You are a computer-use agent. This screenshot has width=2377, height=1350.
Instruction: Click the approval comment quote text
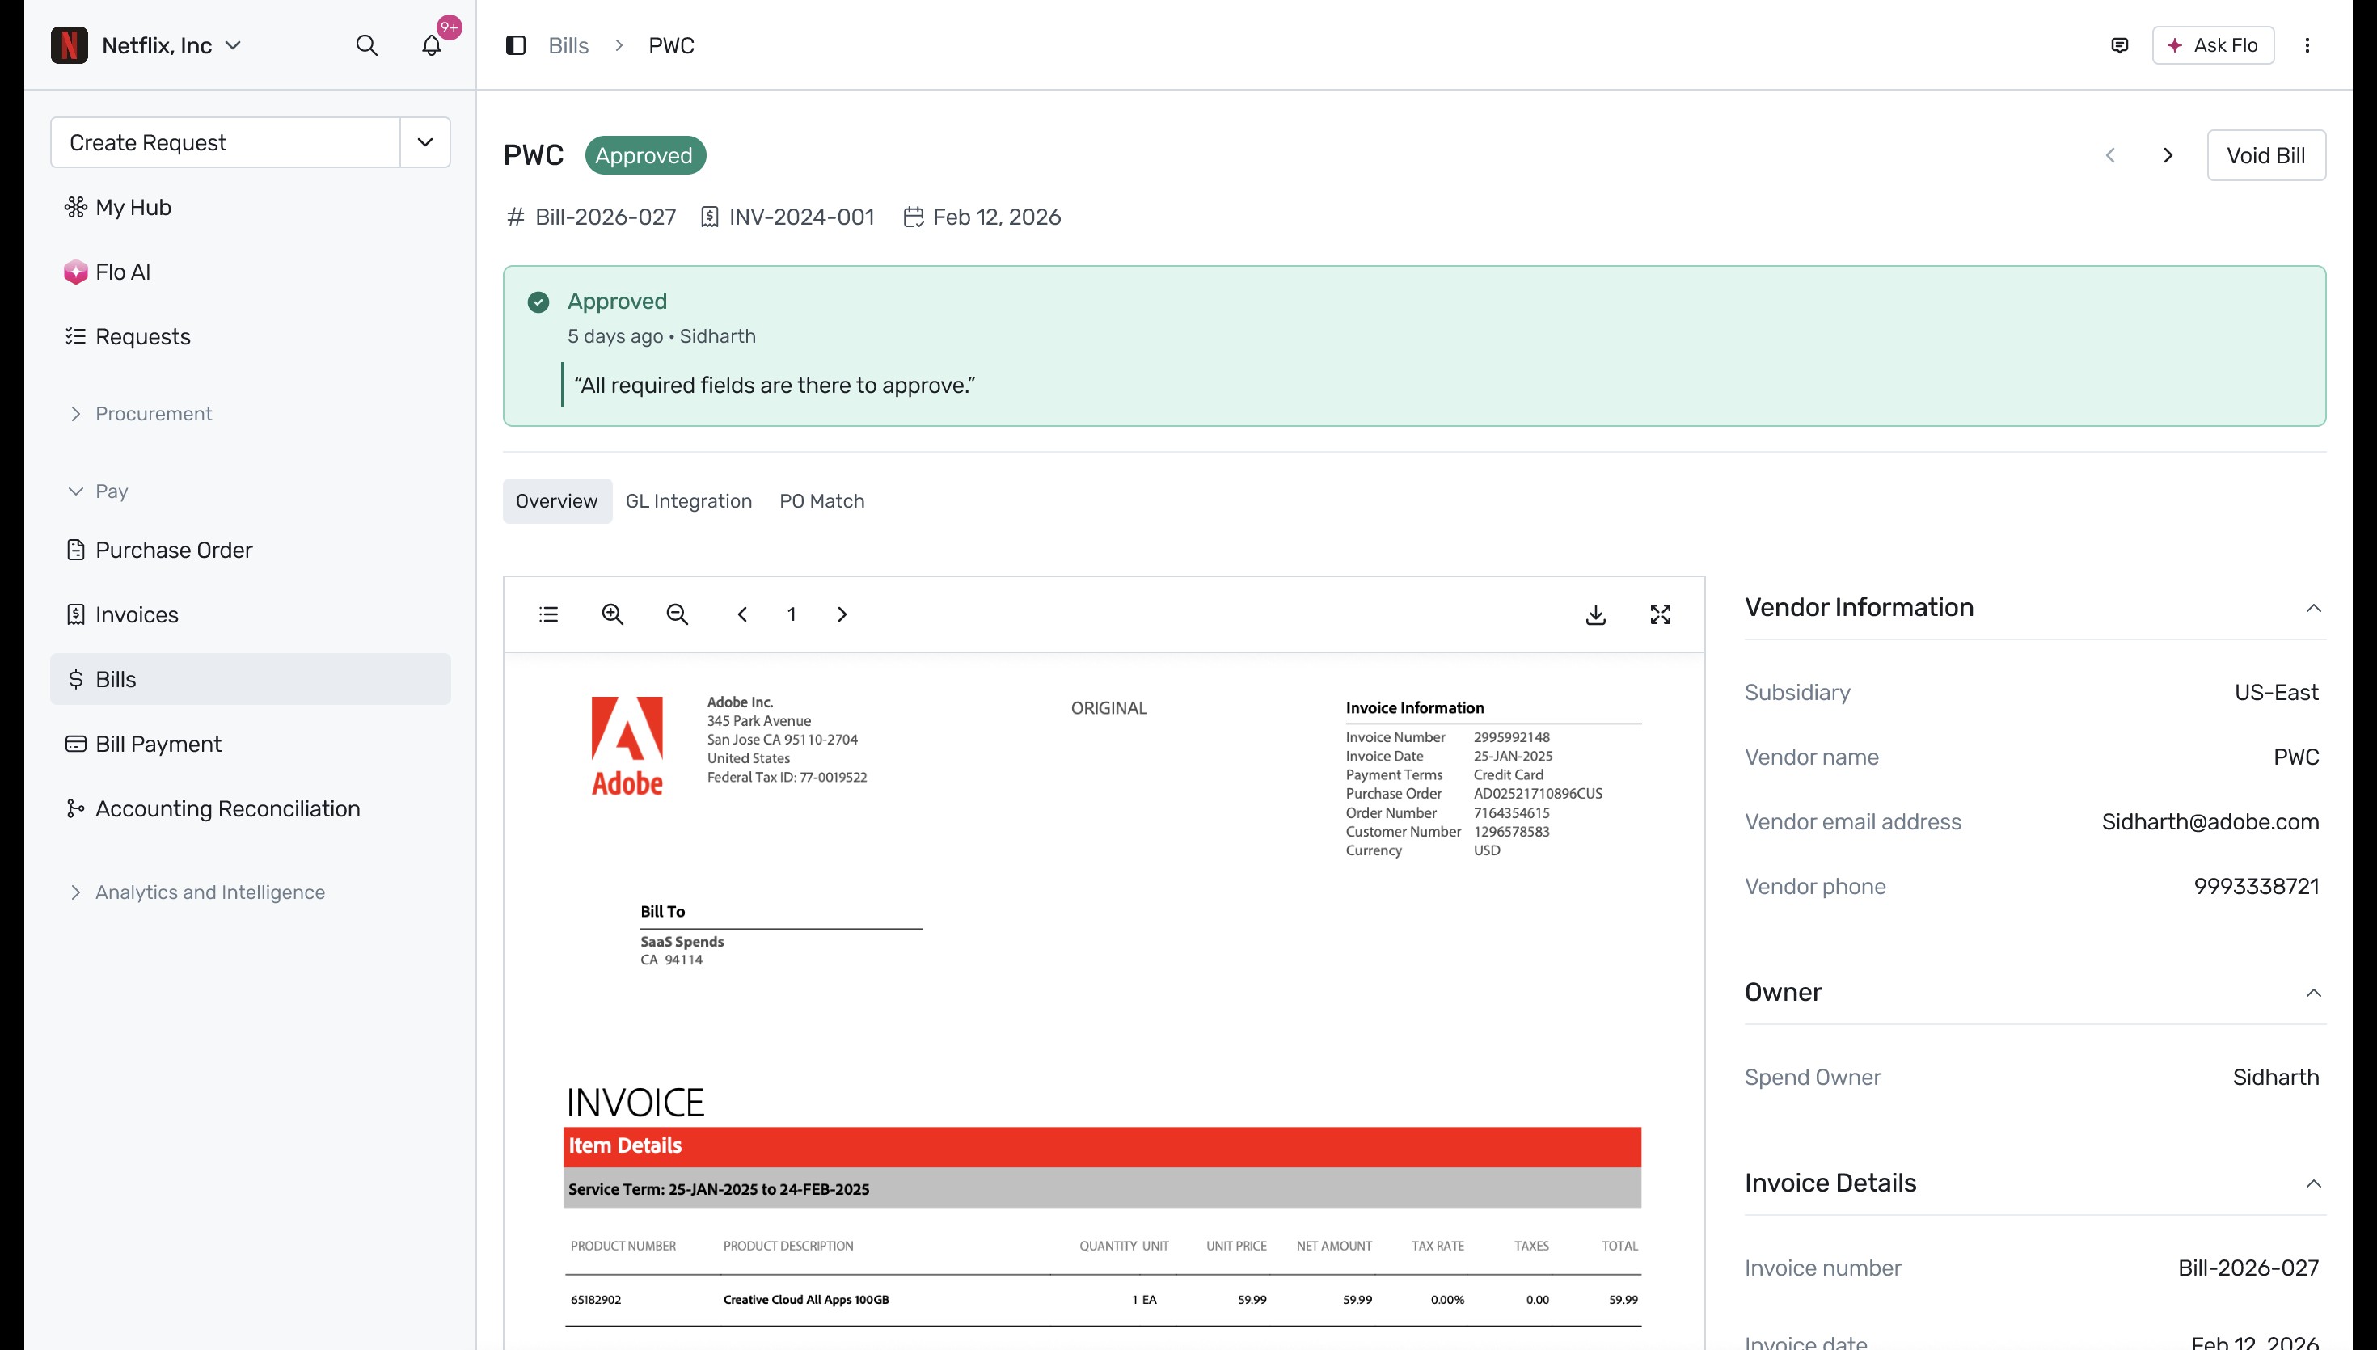click(x=775, y=386)
